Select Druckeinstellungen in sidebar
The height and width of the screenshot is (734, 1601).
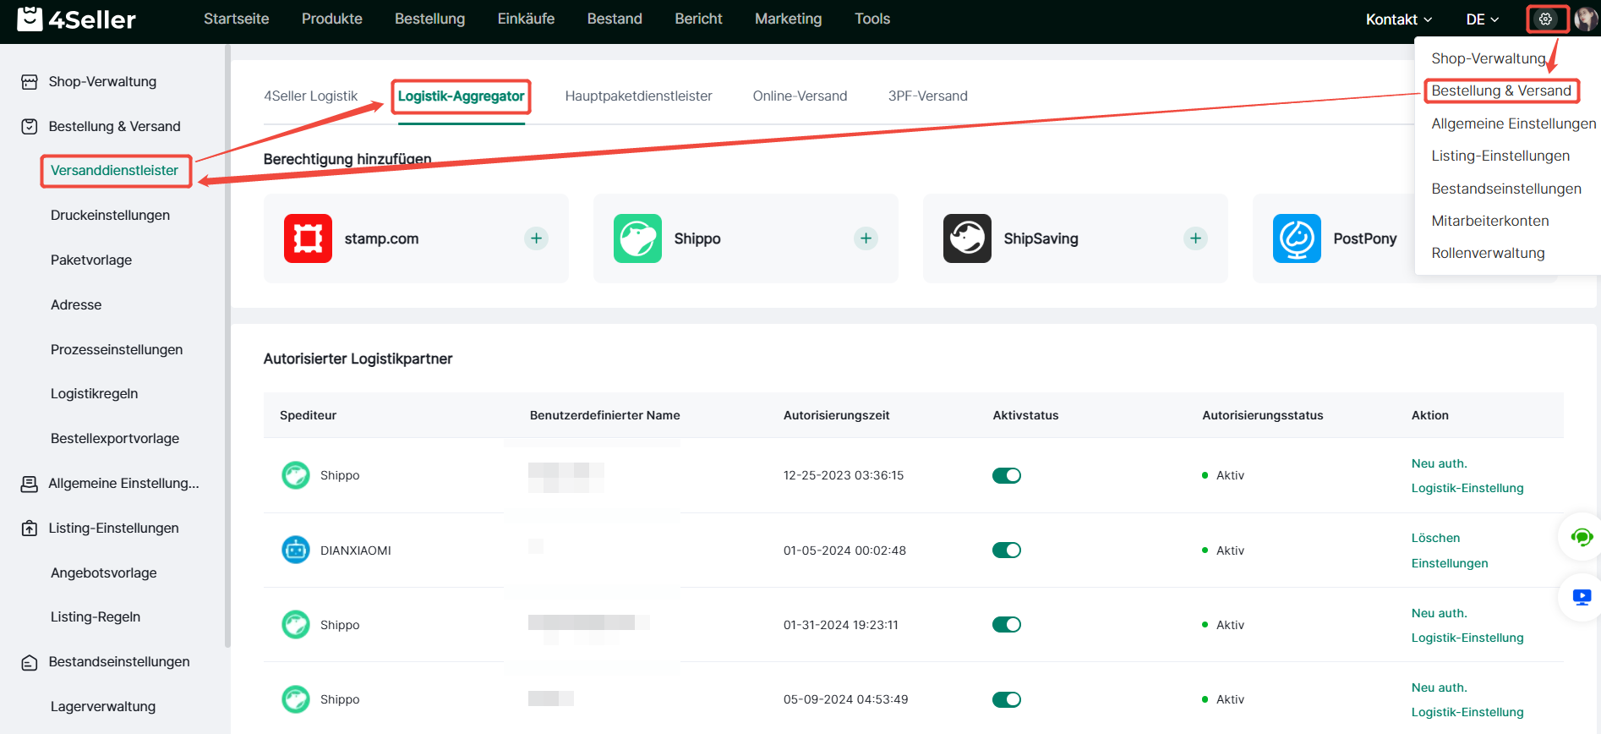(111, 216)
